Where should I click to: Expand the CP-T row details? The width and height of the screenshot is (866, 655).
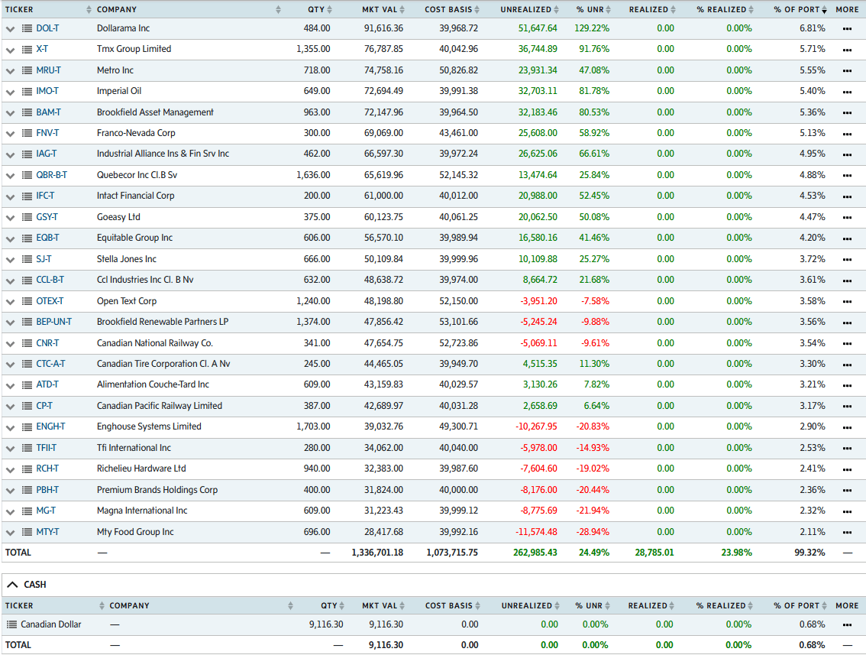(10, 407)
